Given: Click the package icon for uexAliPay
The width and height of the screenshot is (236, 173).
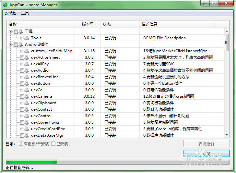Looking at the screenshot, I should pos(27,64).
